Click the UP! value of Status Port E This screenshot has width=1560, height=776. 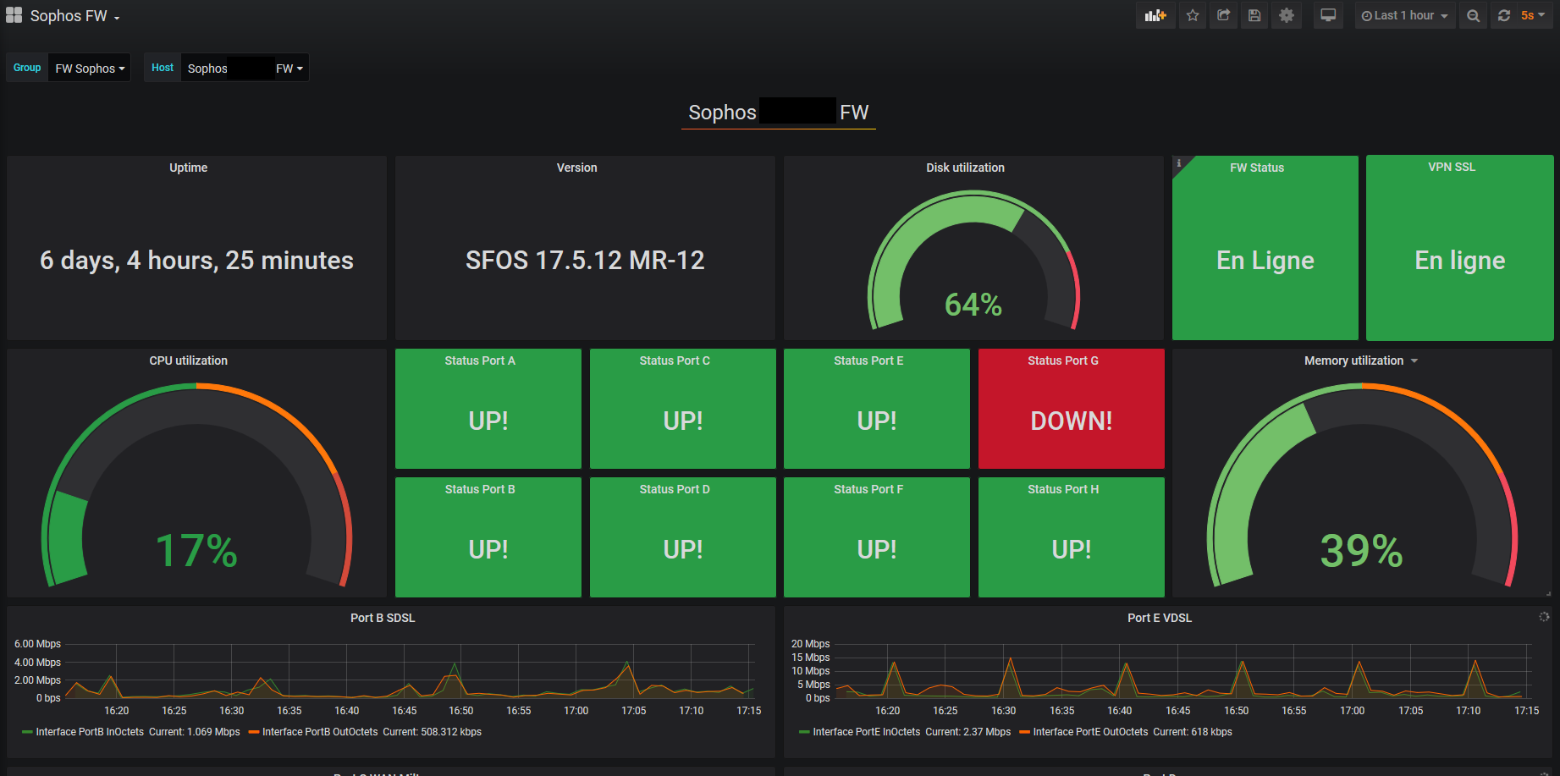point(877,421)
